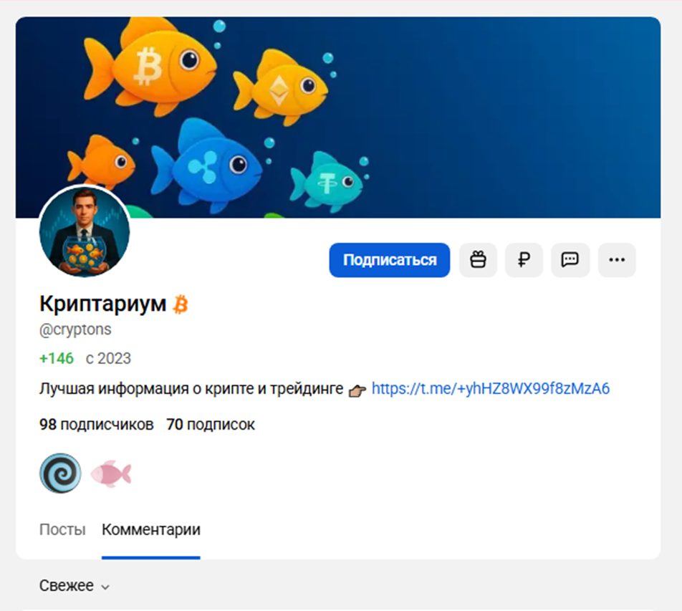
Task: Switch to the Посты tab
Action: pos(62,529)
